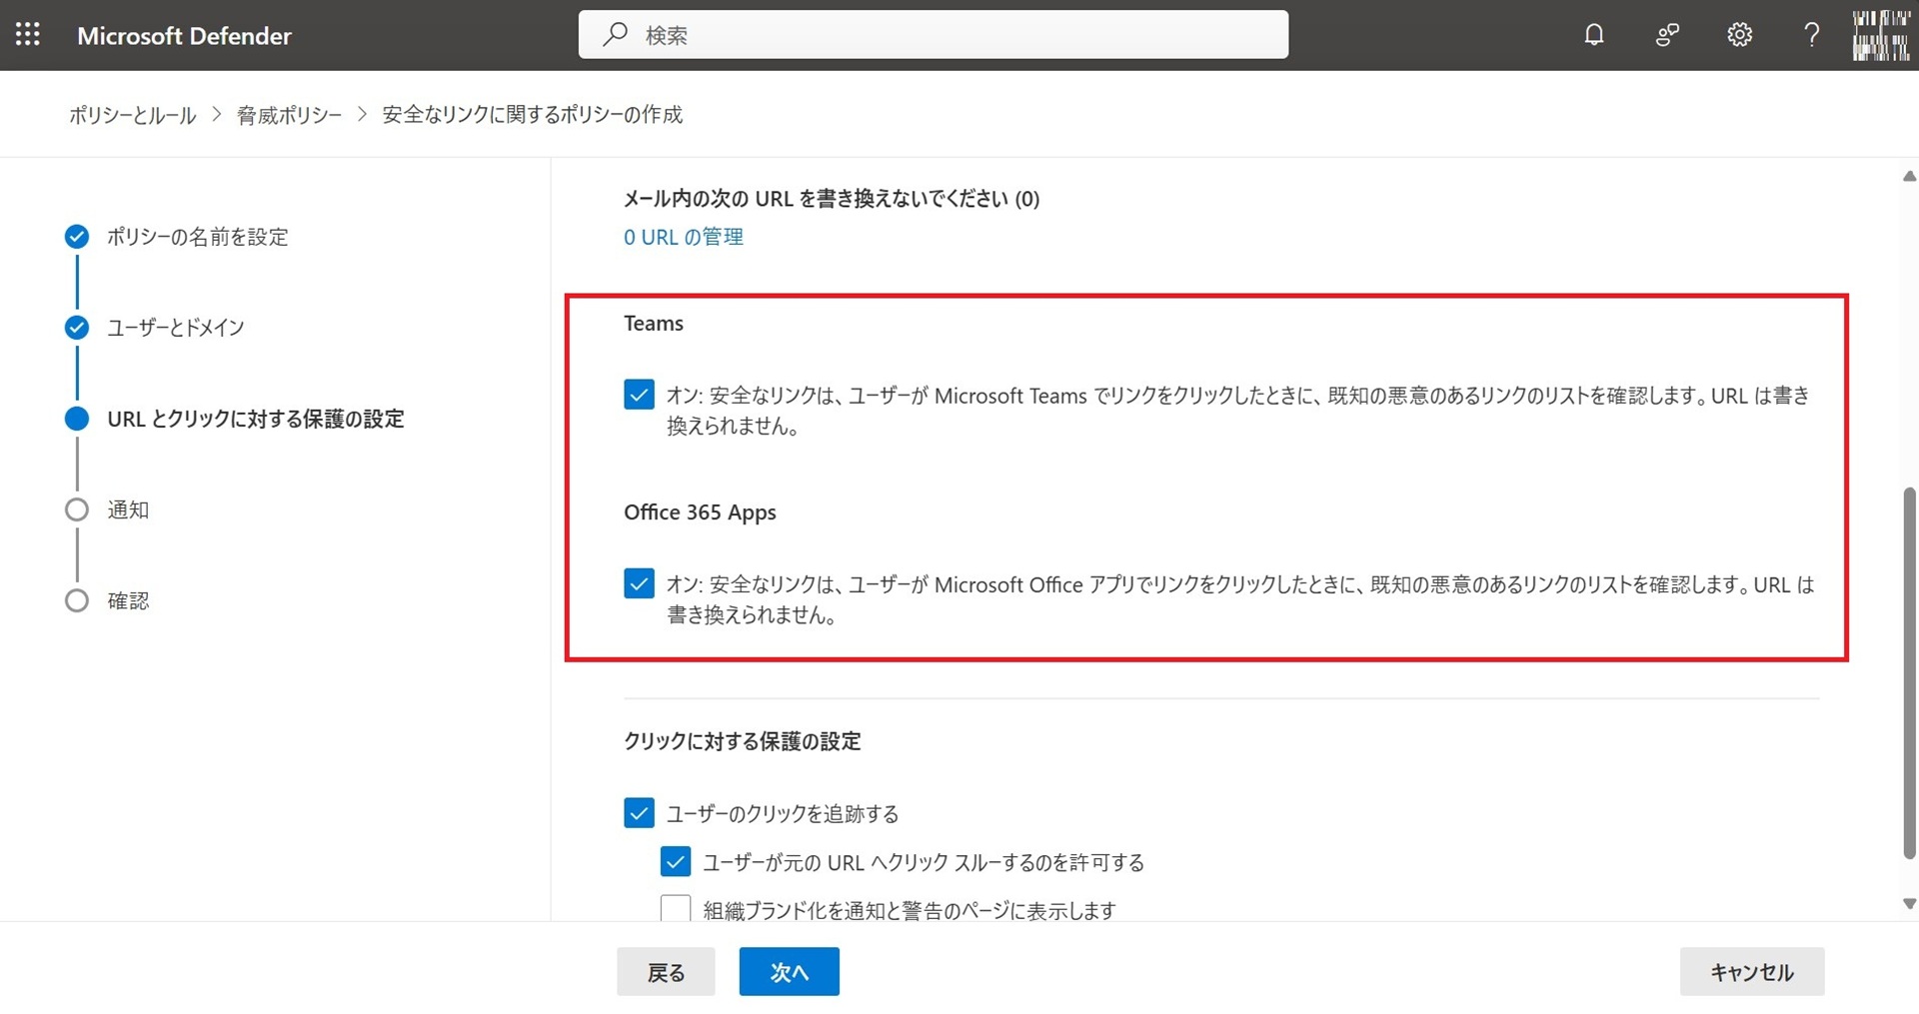Toggle ユーザーのクリックを追跡する checkbox
1919x1014 pixels.
pos(640,813)
